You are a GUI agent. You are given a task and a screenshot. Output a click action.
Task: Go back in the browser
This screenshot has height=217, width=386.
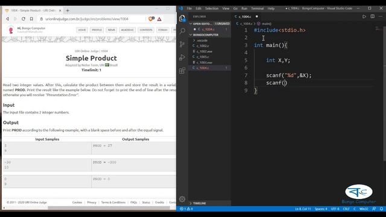(x=8, y=19)
